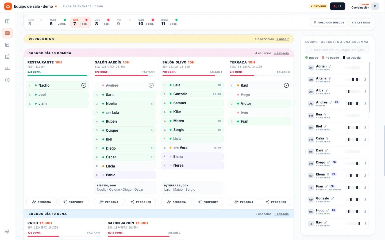The image size is (385, 240).
Task: Open settings sliders icon at sidebar bottom
Action: [x=7, y=231]
